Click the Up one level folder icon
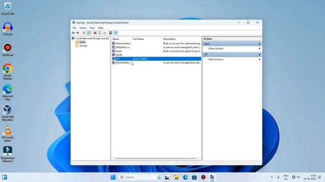 click(84, 33)
